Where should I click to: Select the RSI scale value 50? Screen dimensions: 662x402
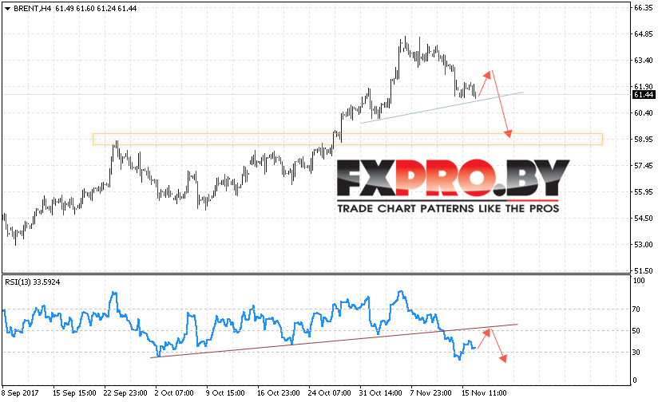click(x=637, y=331)
